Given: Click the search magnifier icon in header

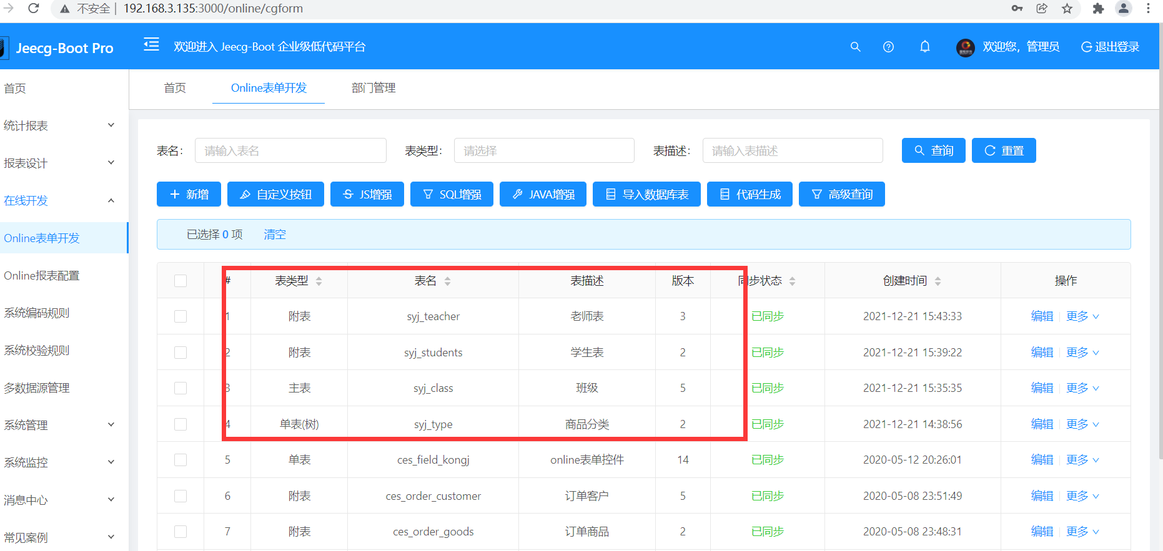Looking at the screenshot, I should click(855, 47).
